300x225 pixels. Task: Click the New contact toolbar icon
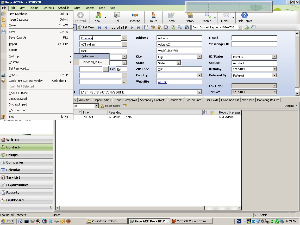coord(98,15)
